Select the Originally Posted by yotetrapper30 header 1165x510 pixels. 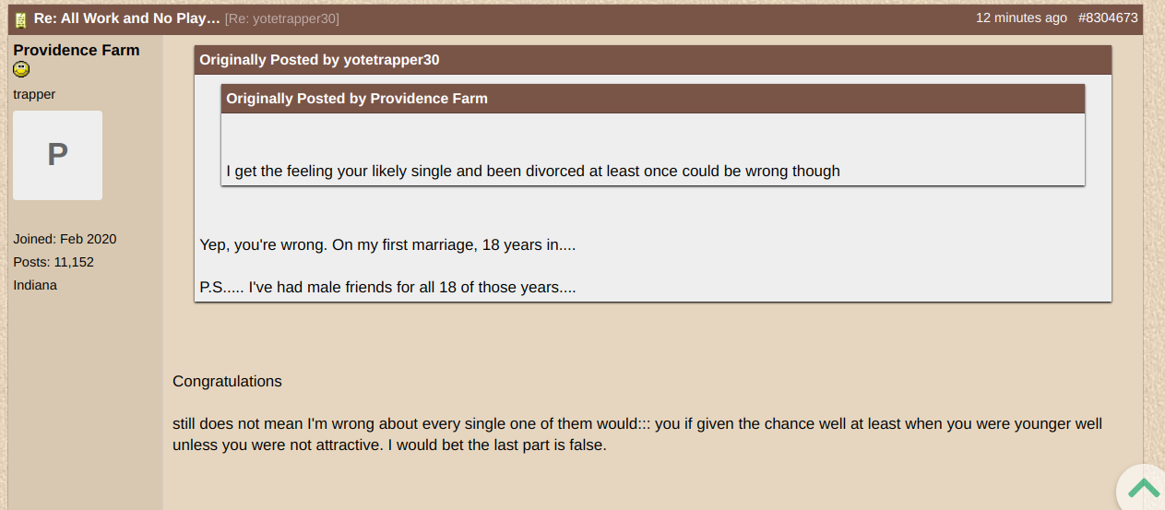click(x=653, y=60)
